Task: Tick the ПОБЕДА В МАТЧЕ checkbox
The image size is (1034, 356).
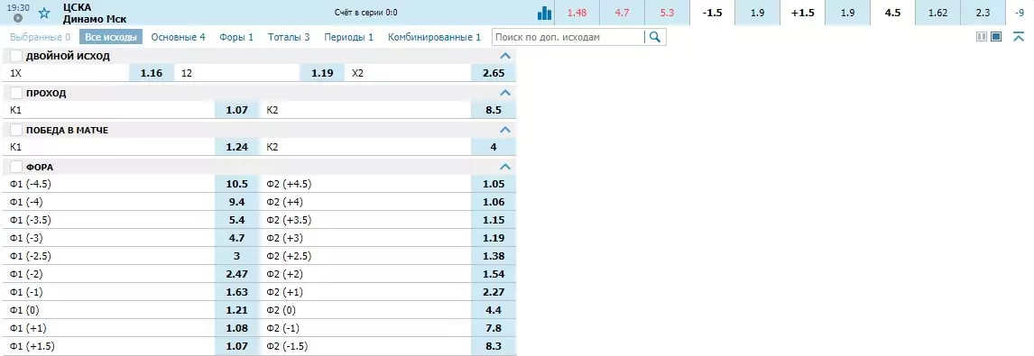Action: click(x=16, y=130)
